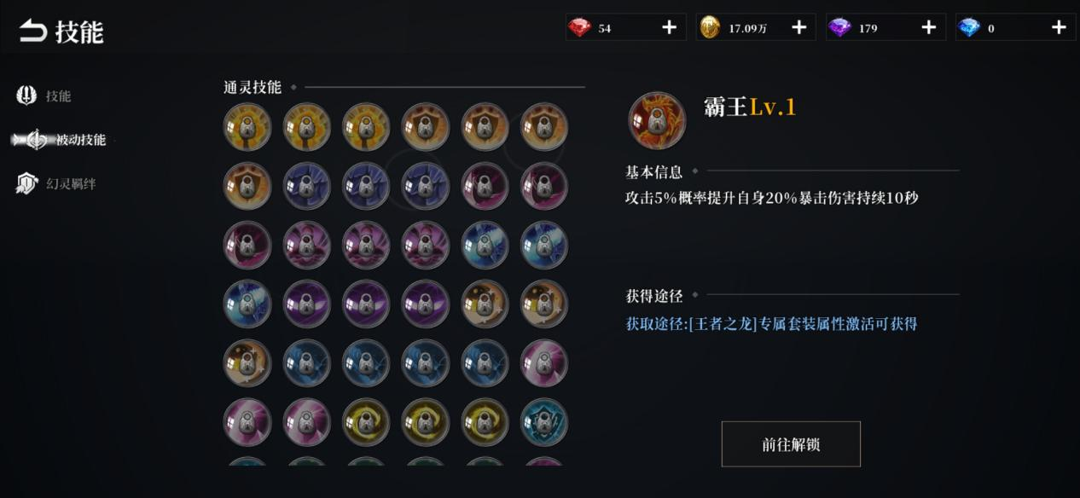Click the gold coin currency icon

click(710, 28)
